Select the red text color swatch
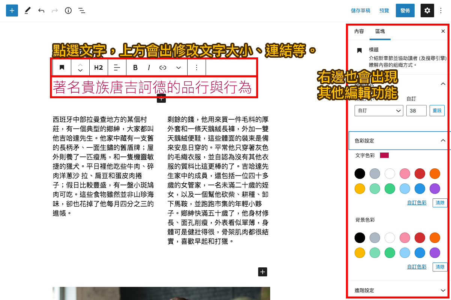The image size is (451, 300). pos(420,174)
